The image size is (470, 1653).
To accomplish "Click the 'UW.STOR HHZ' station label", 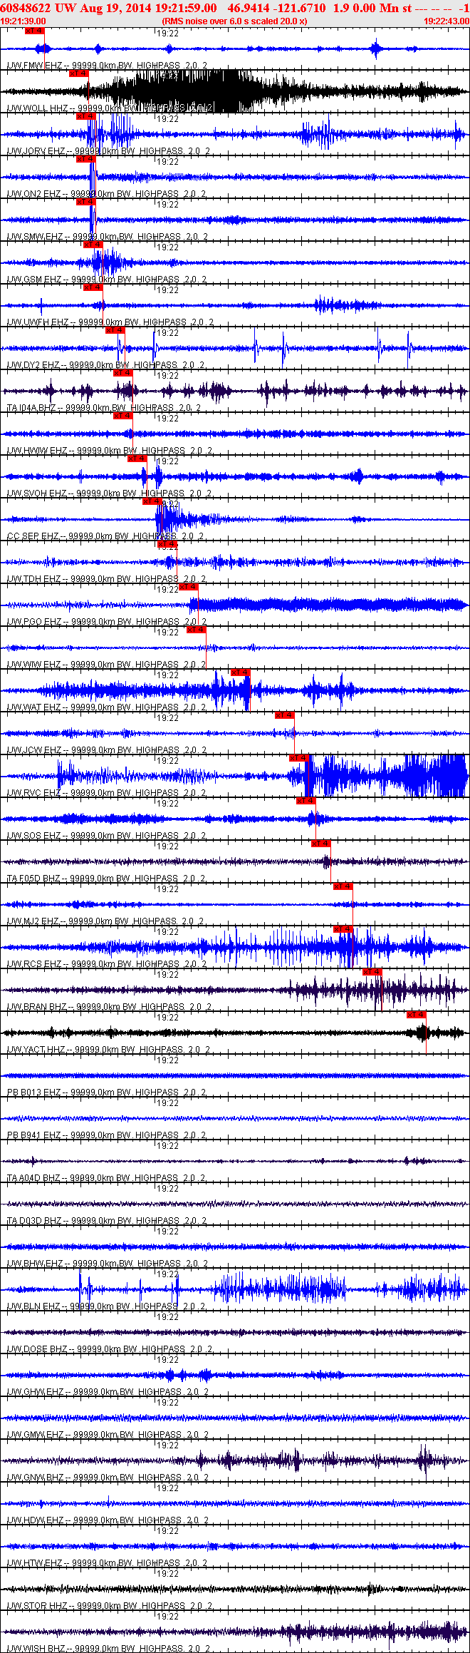I will click(x=37, y=1606).
